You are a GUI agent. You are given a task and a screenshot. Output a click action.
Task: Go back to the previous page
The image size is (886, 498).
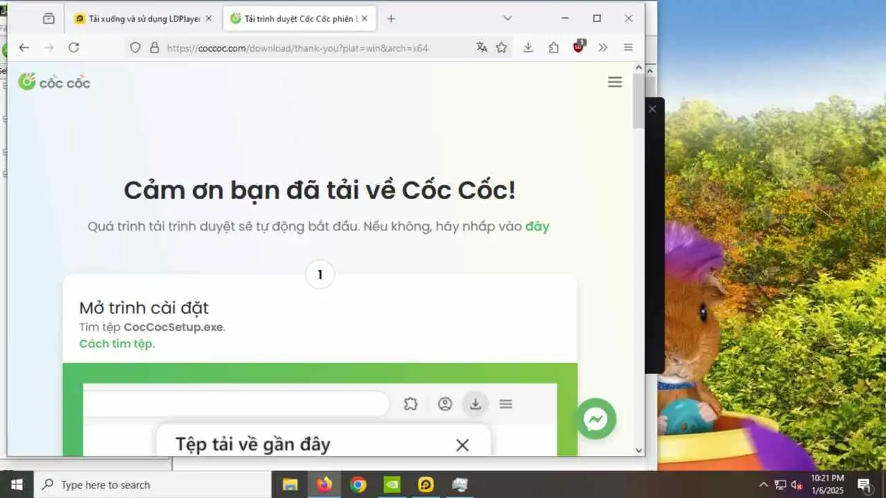(x=24, y=48)
